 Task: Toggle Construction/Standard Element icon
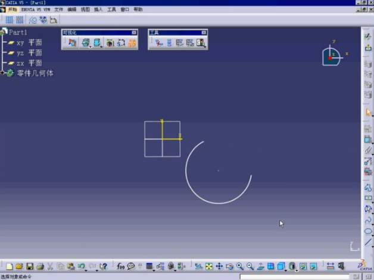(x=33, y=20)
